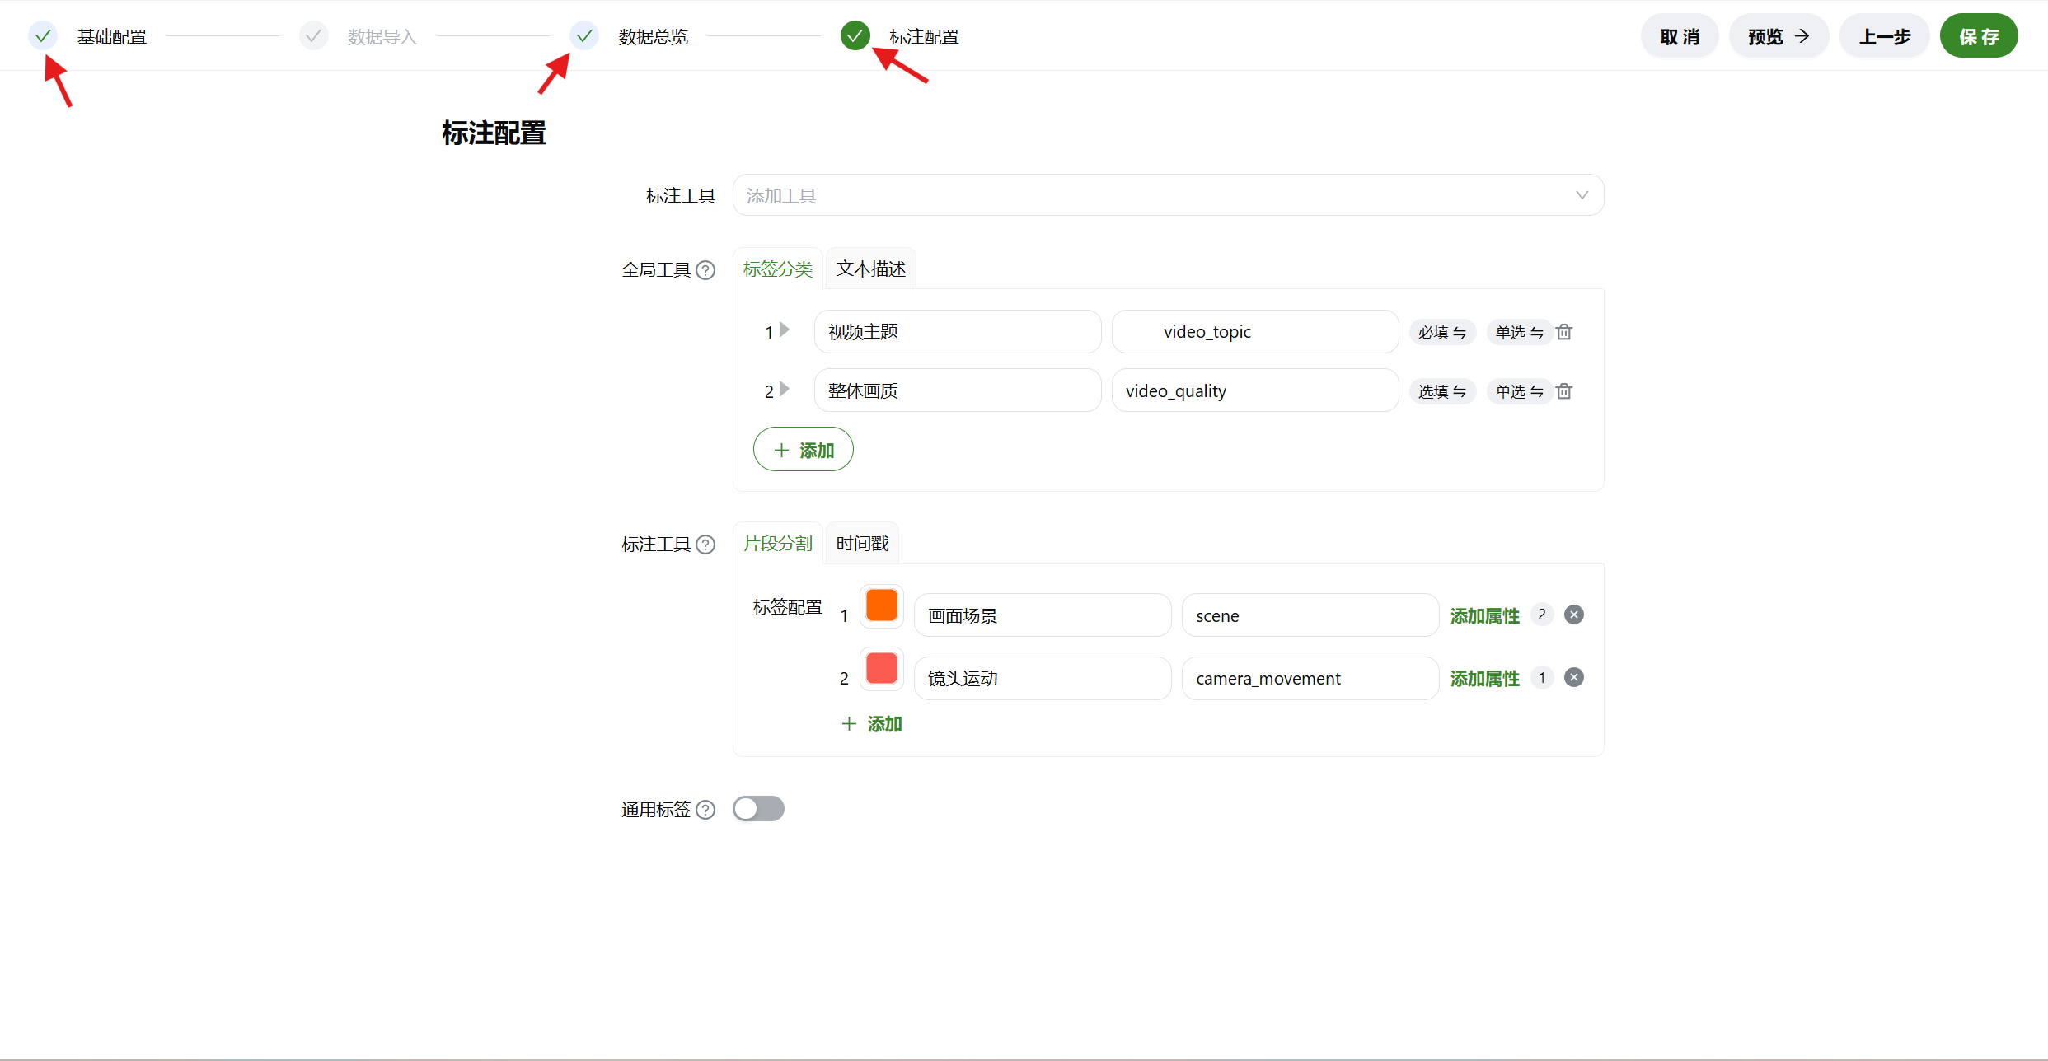
Task: Click 添加属性 for 镜头运动
Action: 1484,678
